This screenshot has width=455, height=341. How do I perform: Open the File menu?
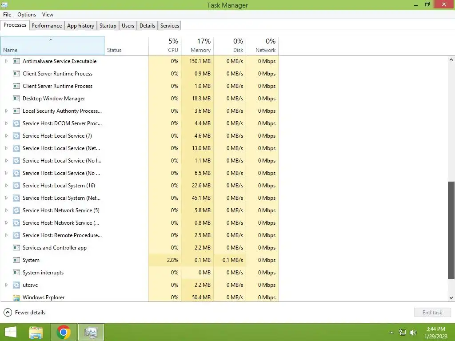tap(7, 15)
